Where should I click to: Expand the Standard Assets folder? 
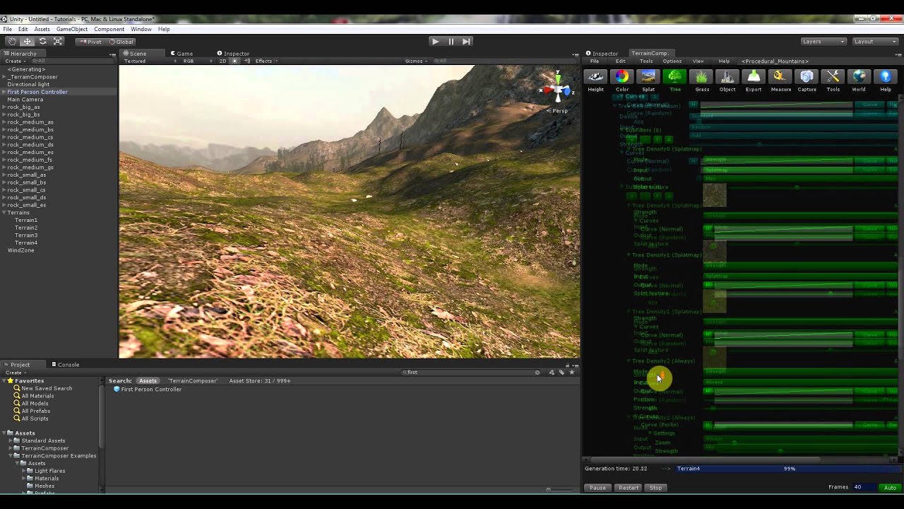[11, 440]
